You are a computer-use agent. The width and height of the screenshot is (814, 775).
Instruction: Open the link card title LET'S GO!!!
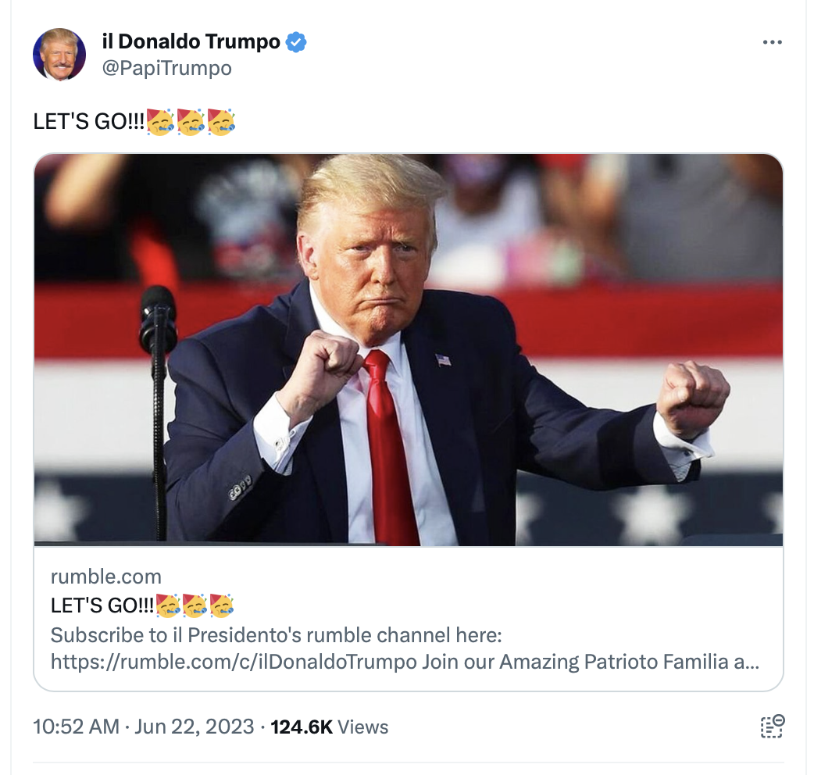(x=102, y=605)
